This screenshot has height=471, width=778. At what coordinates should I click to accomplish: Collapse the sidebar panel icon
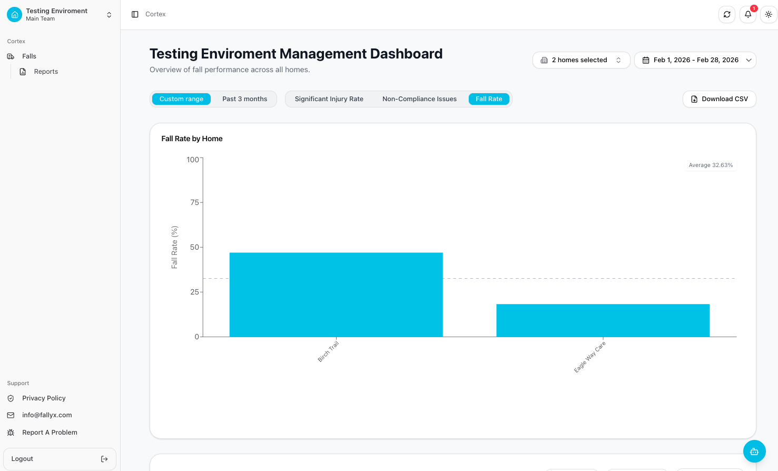coord(135,14)
